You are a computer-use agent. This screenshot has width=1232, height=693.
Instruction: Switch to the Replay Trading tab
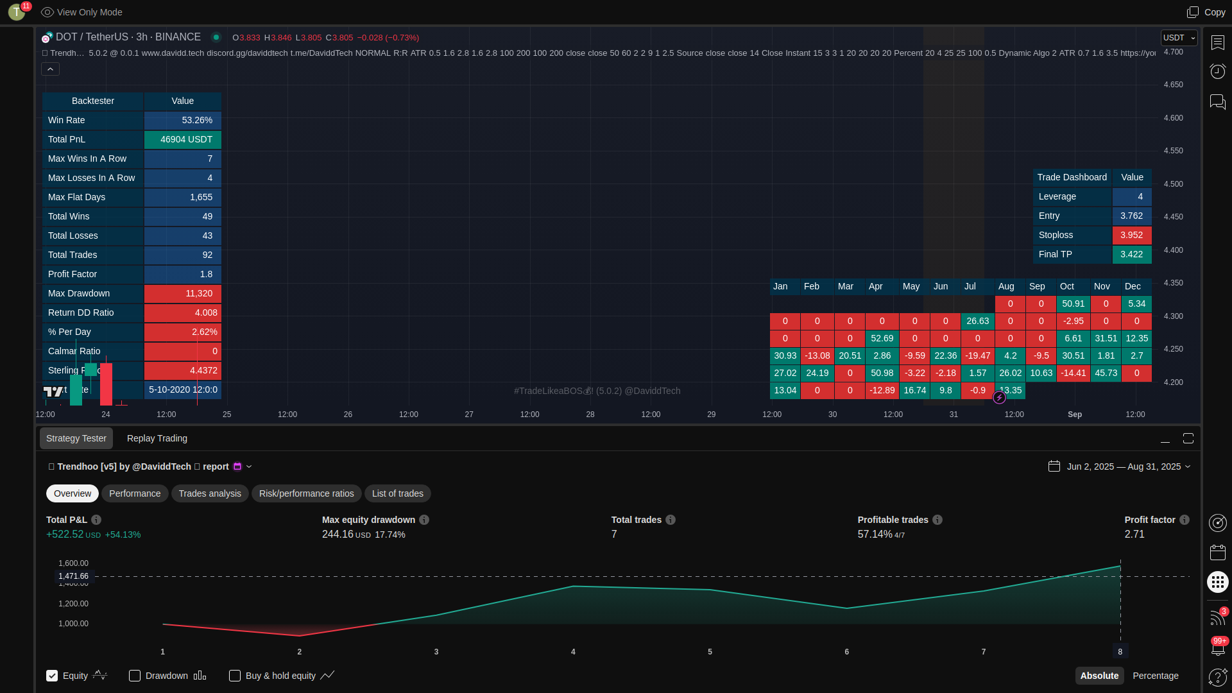coord(157,438)
